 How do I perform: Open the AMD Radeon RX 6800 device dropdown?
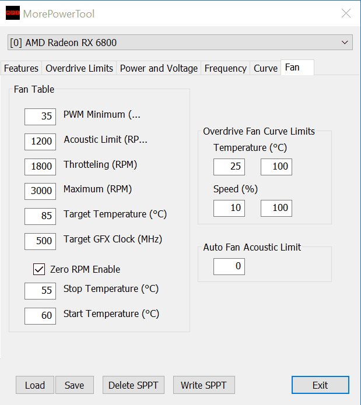tap(180, 43)
